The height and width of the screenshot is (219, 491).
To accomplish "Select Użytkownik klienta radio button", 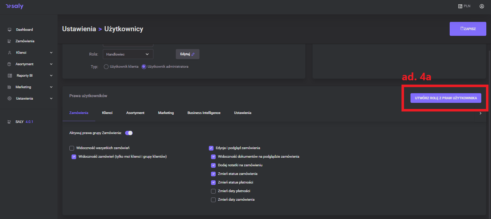I will pyautogui.click(x=106, y=67).
